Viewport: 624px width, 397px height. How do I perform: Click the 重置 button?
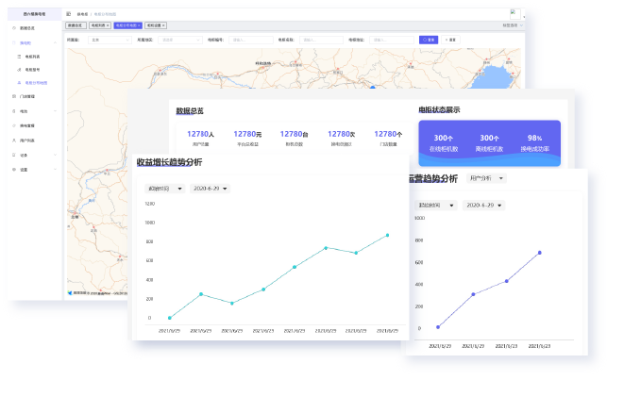point(450,40)
